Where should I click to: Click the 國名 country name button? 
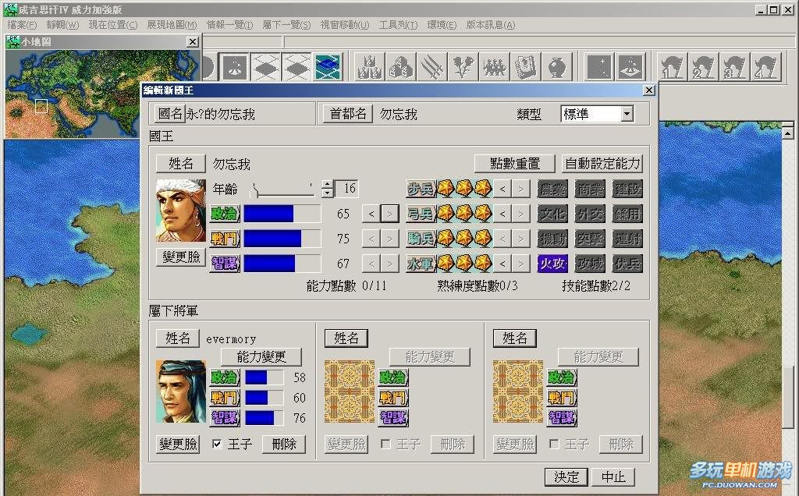tap(169, 114)
